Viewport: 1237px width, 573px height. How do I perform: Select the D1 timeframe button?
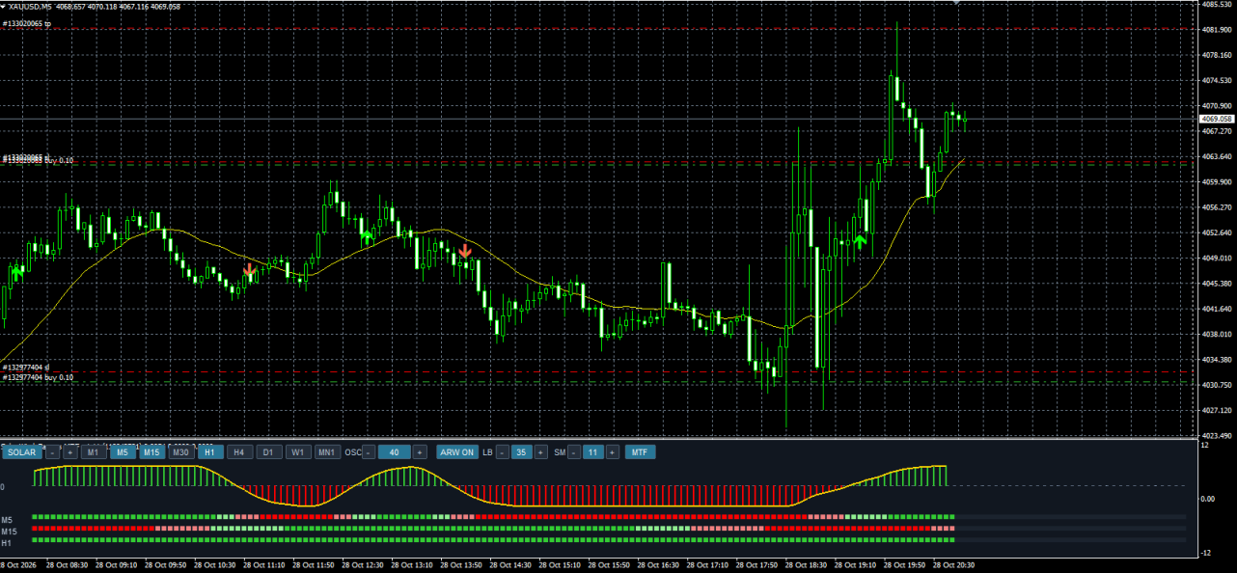pyautogui.click(x=268, y=451)
